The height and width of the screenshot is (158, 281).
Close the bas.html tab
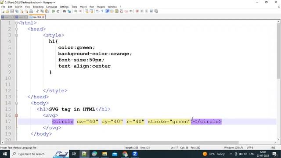pos(43,17)
